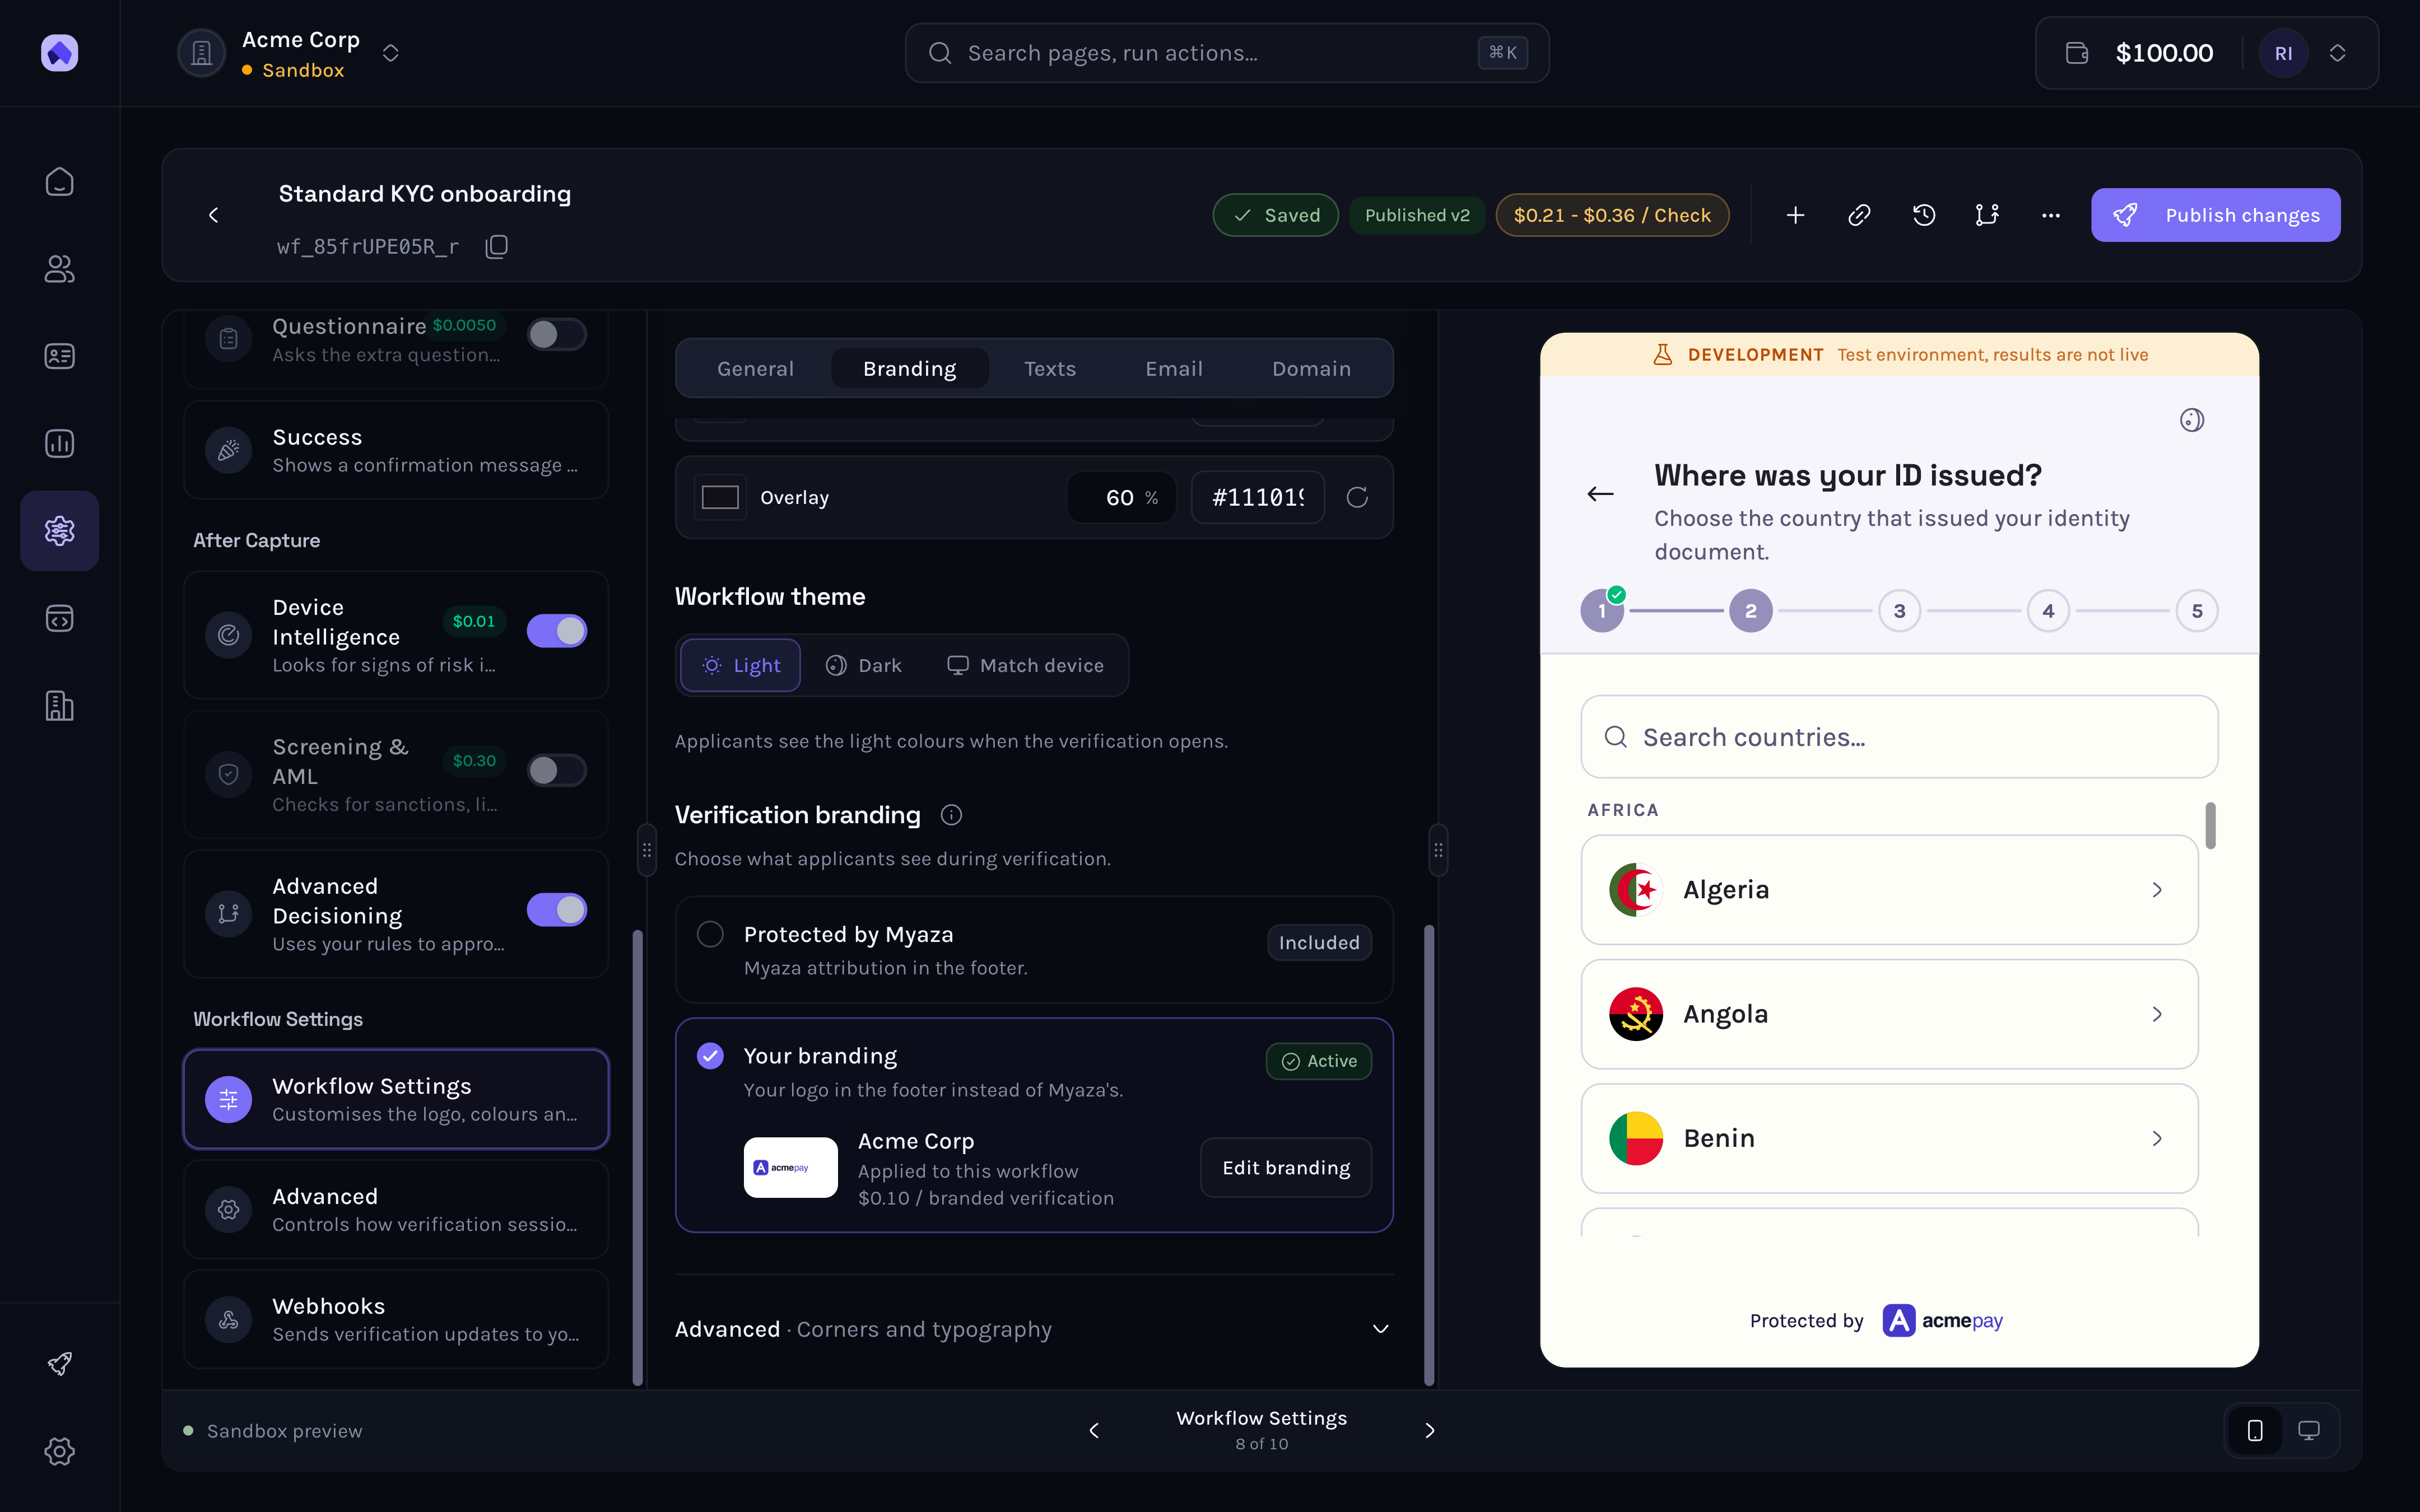This screenshot has width=2420, height=1512.
Task: Copy the workflow ID wf_85frUPE05R_r
Action: pyautogui.click(x=497, y=246)
